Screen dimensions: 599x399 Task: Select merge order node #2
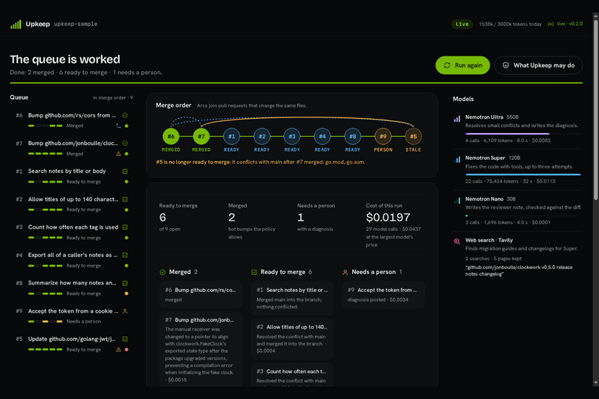[x=262, y=136]
